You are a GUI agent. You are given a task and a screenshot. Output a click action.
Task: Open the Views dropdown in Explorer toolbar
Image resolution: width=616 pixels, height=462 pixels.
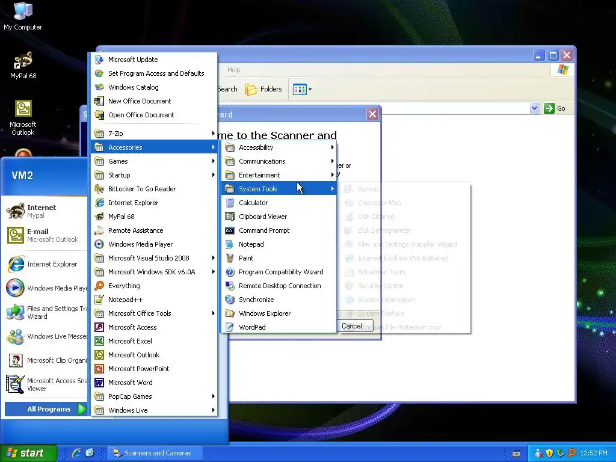point(302,89)
